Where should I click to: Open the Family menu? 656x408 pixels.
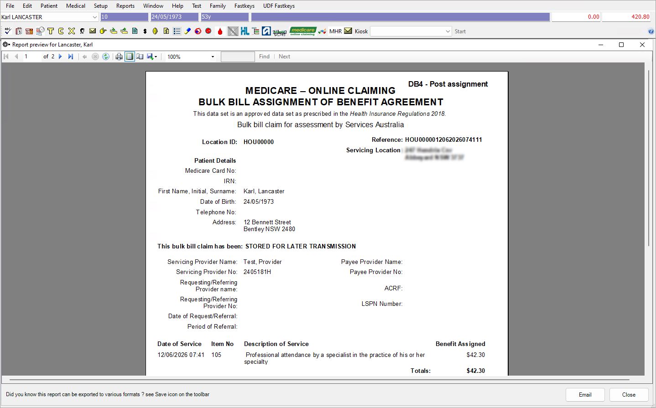(x=218, y=6)
